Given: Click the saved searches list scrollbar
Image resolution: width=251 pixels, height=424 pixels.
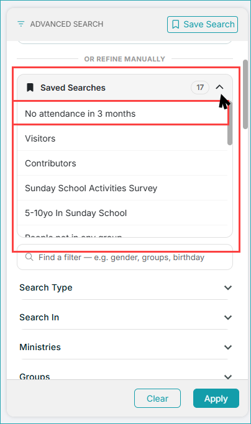Looking at the screenshot, I should click(x=230, y=123).
